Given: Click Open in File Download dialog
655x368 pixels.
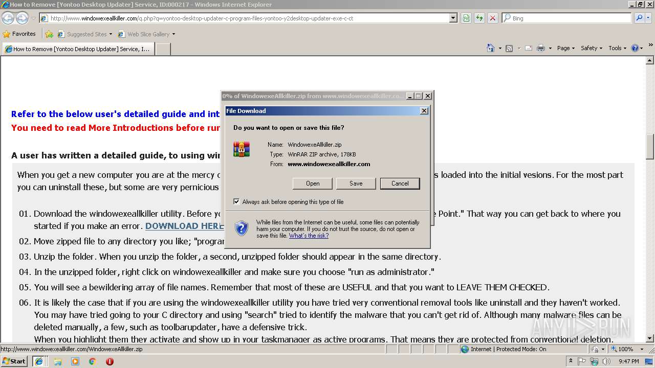Looking at the screenshot, I should coord(313,183).
